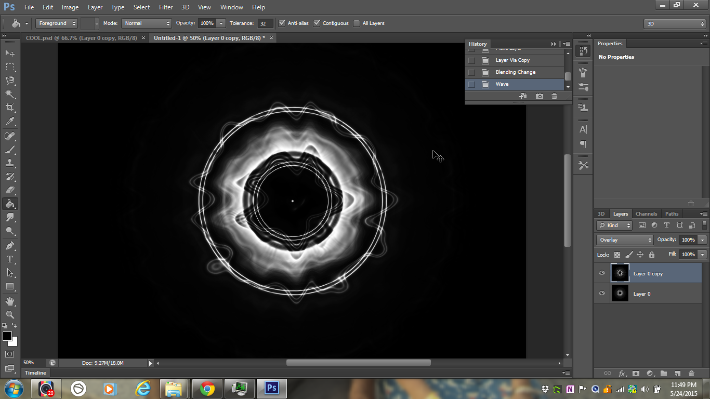
Task: Select the Path Selection tool
Action: click(10, 272)
